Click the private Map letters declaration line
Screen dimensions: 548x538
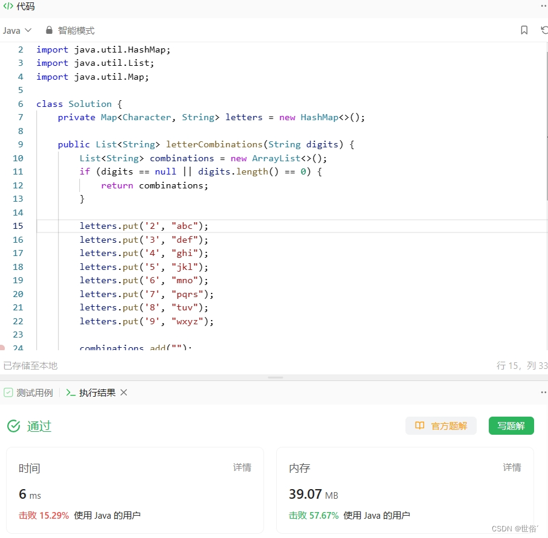[x=211, y=117]
